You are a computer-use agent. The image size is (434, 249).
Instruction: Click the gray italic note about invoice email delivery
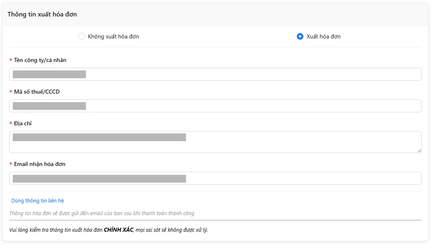102,213
